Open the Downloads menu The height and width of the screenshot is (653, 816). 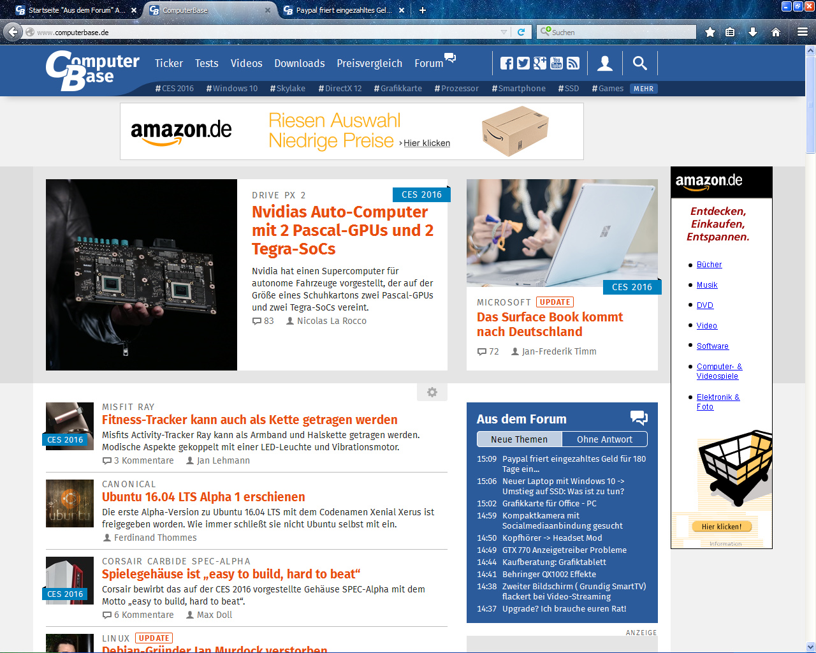tap(300, 63)
